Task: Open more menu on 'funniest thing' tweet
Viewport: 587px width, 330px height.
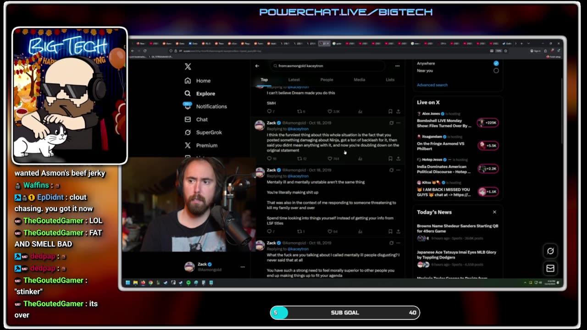Action: click(x=398, y=123)
